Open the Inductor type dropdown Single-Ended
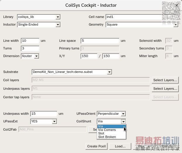Screen dimensions: 182x153 pos(39,25)
